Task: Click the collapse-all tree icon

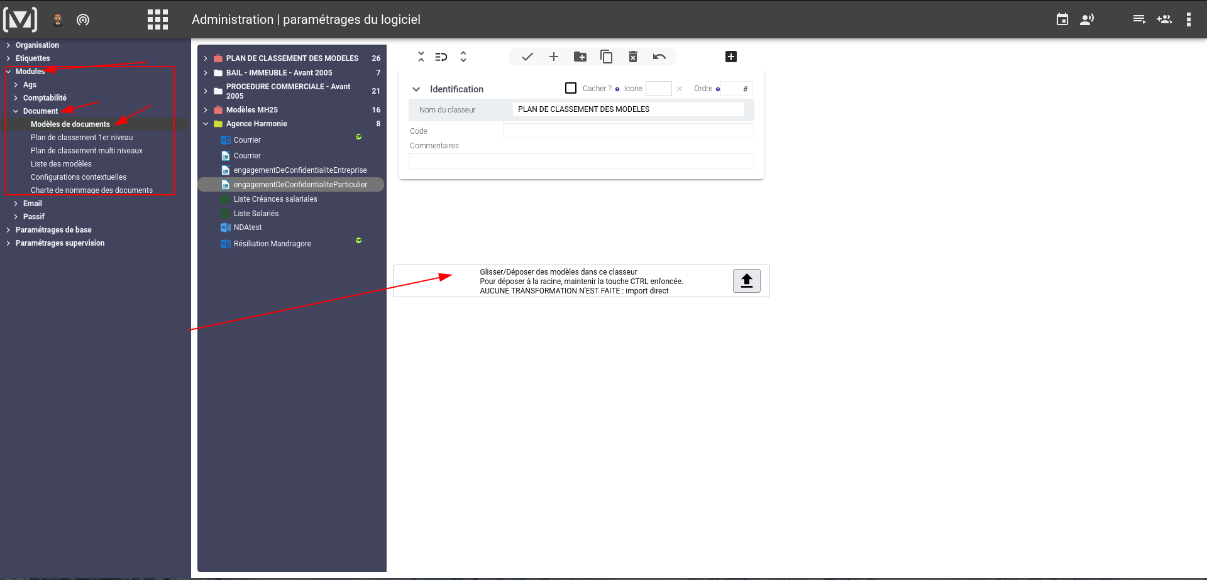Action: (421, 57)
